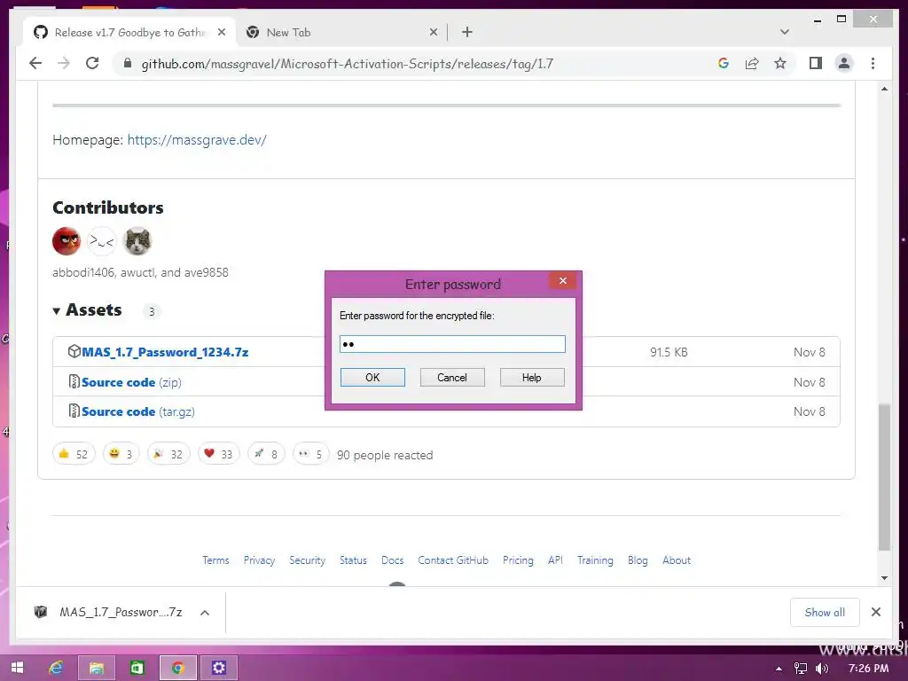
Task: Open the Blog footer link
Action: (x=637, y=560)
